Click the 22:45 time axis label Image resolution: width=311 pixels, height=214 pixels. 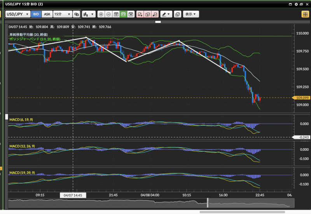[260, 195]
